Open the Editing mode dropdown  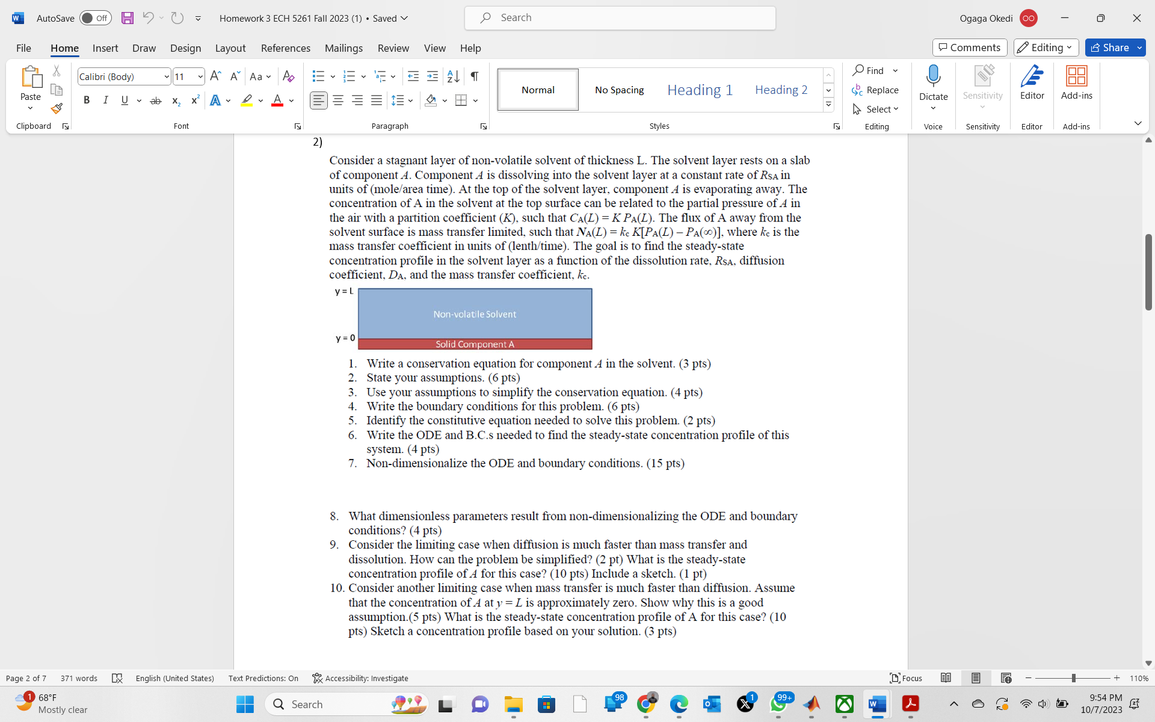point(1046,48)
